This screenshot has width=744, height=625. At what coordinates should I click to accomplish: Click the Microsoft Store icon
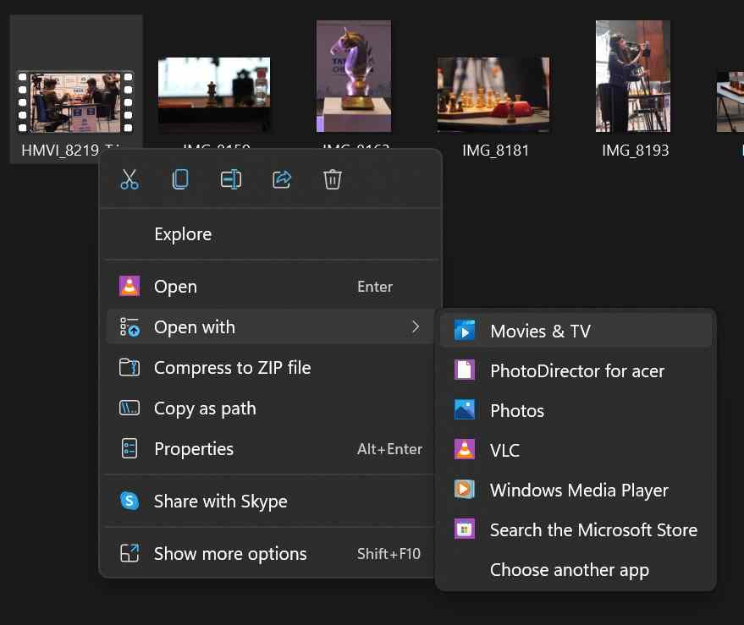[465, 529]
